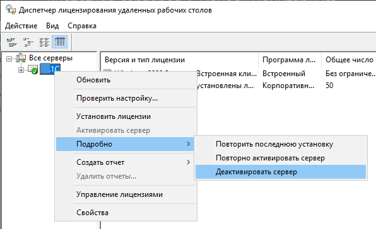Click the Все серверы tree icon

coord(21,58)
